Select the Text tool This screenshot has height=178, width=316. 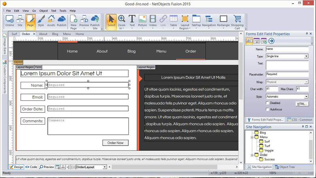point(132,21)
